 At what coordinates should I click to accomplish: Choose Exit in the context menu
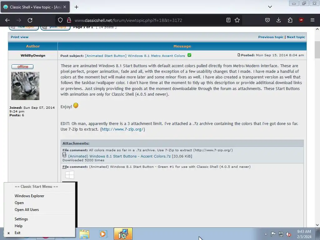(x=17, y=233)
